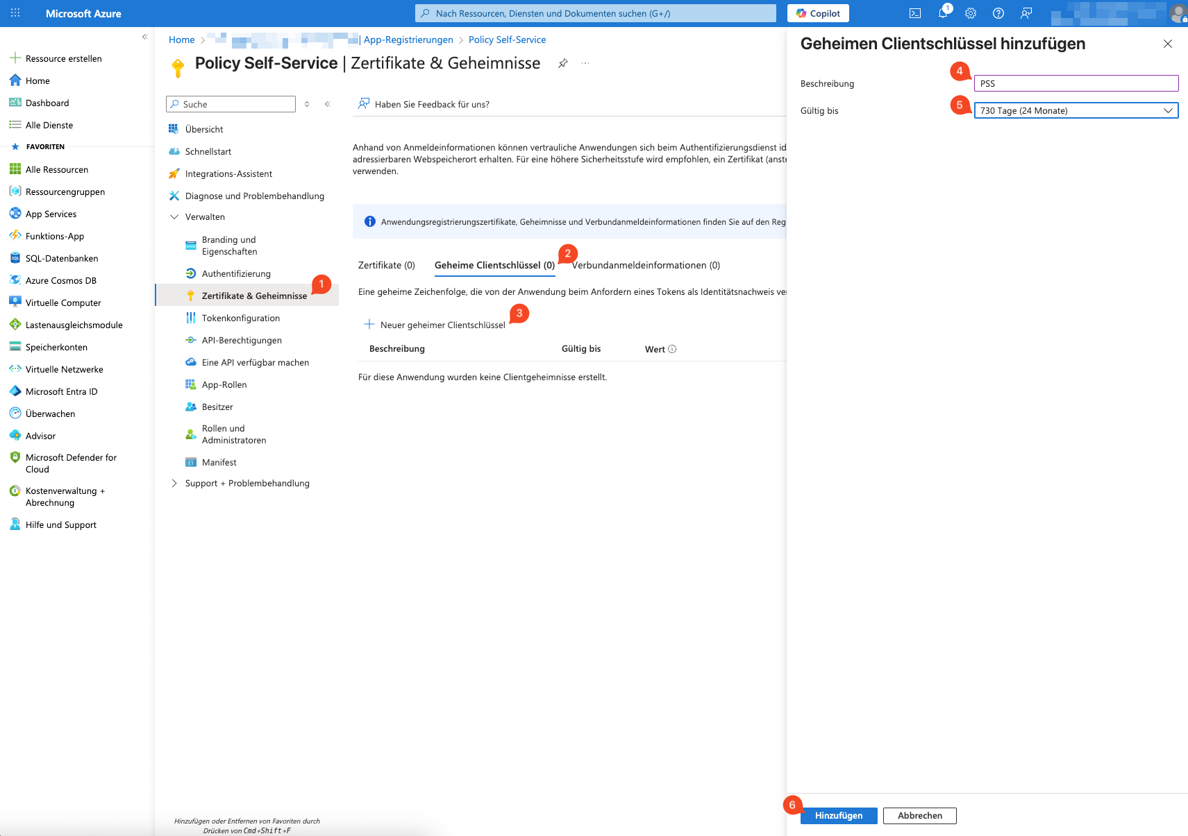1188x836 pixels.
Task: Open the Gültig bis dropdown
Action: (1076, 110)
